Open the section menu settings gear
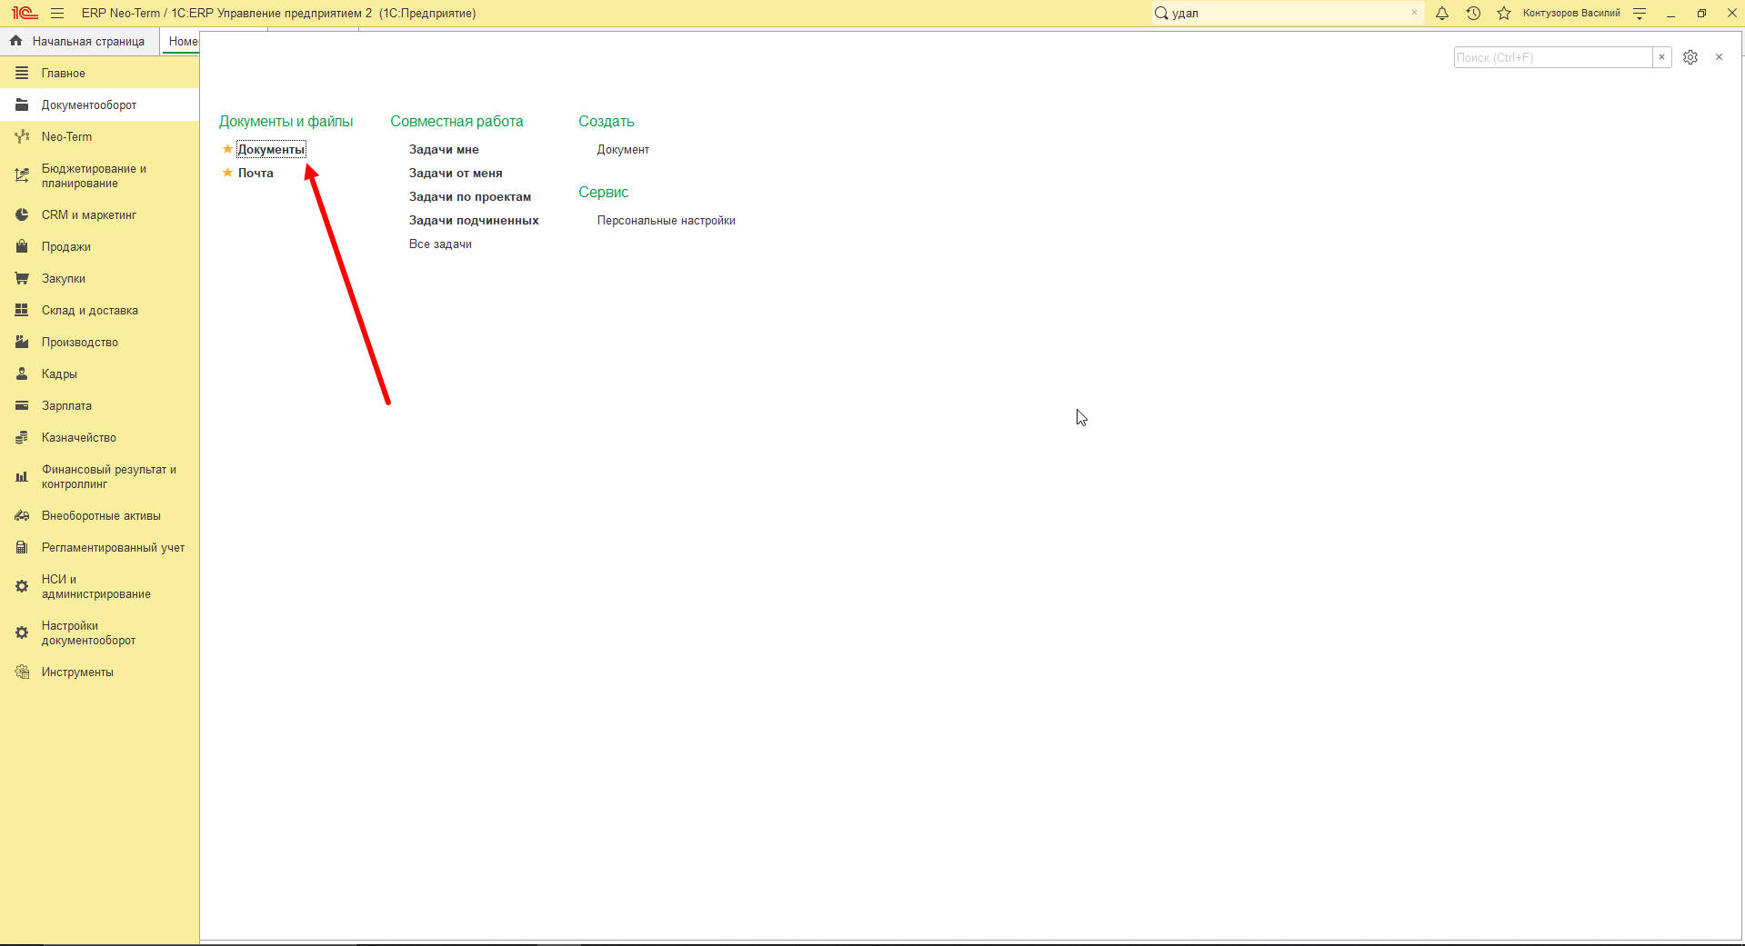Viewport: 1745px width, 946px height. click(x=1690, y=57)
